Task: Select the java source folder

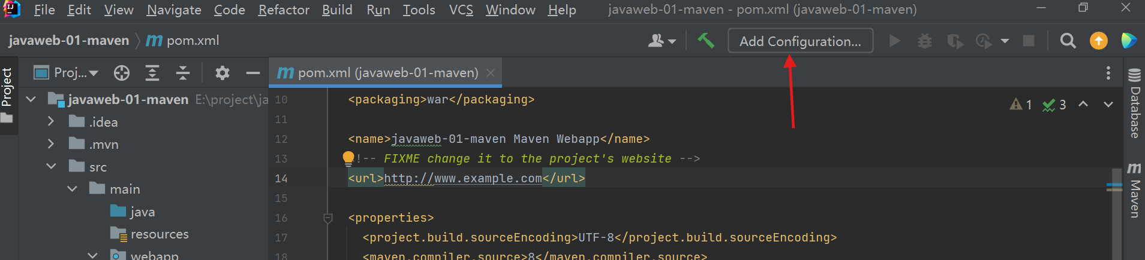Action: 133,212
